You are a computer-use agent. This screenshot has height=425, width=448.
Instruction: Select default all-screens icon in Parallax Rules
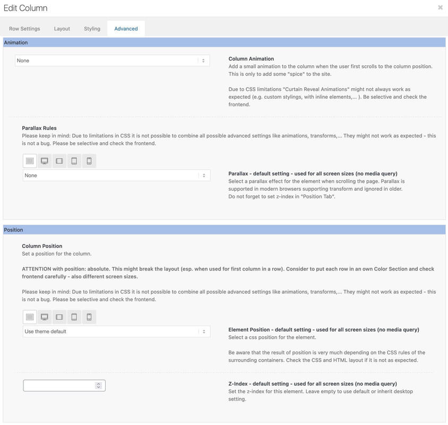coord(30,161)
